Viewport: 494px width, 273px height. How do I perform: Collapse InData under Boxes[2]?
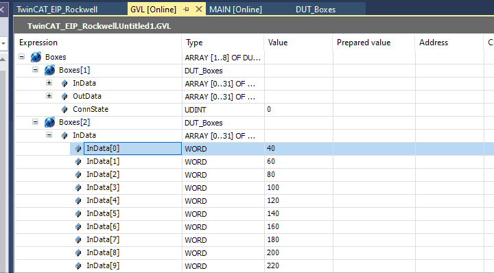49,134
